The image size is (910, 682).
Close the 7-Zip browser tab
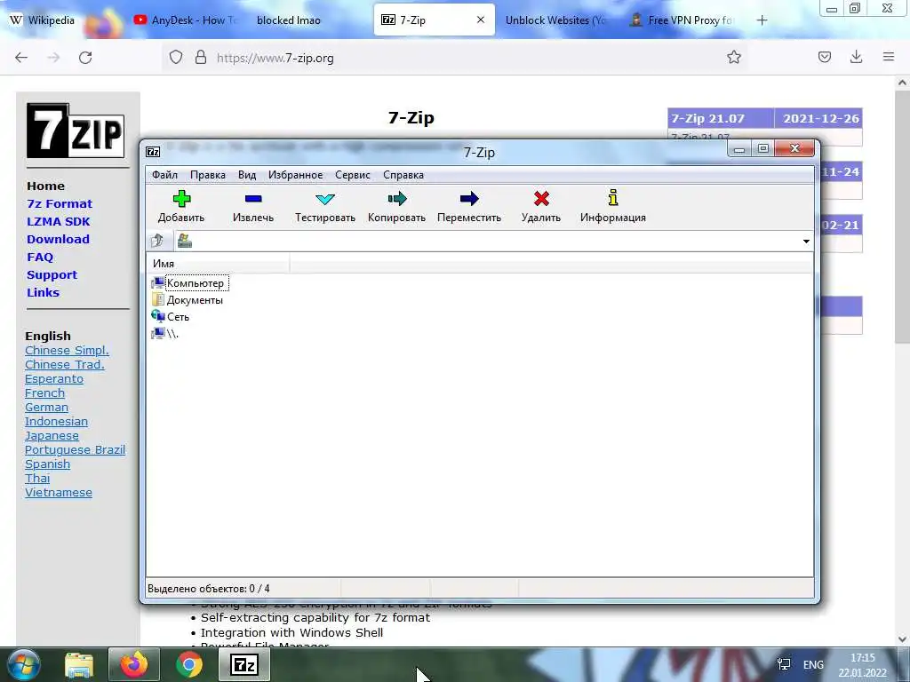coord(481,20)
